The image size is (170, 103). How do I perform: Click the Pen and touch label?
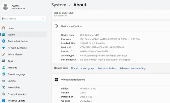[69, 60]
